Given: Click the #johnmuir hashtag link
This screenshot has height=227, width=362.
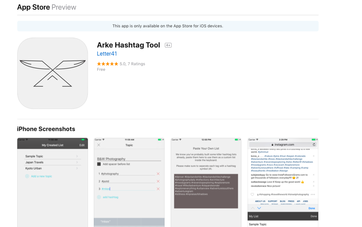Looking at the screenshot, I should pos(263,152).
